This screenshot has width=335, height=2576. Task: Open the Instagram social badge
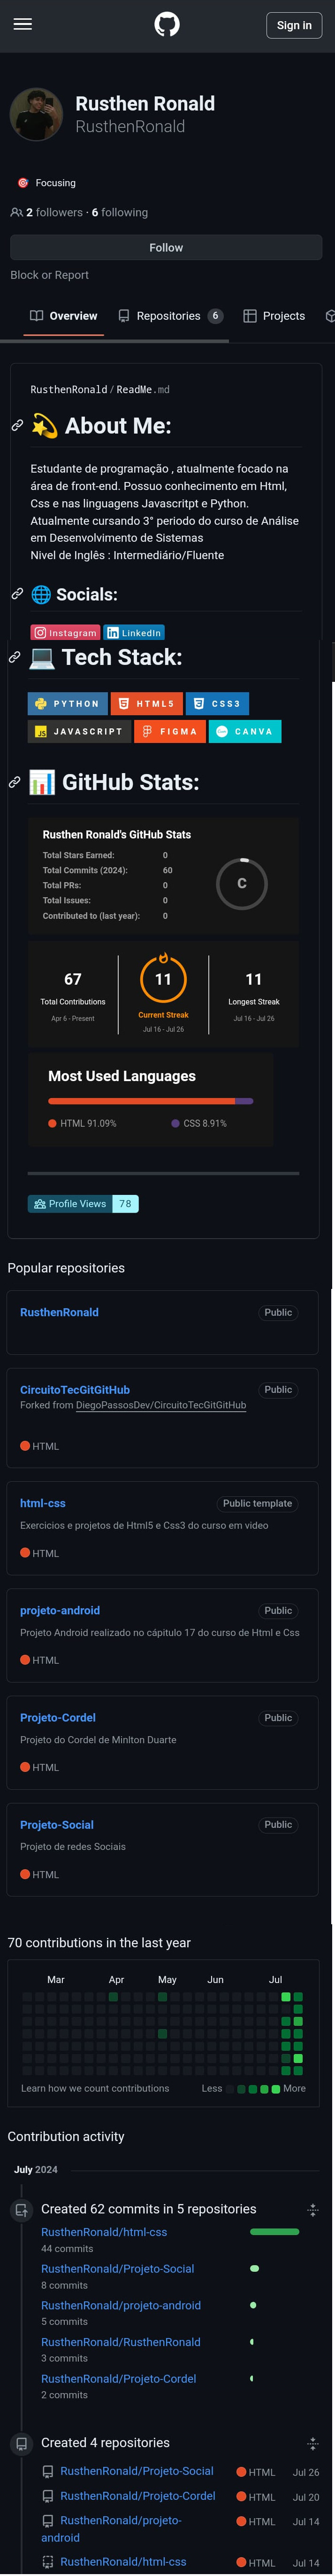coord(66,632)
